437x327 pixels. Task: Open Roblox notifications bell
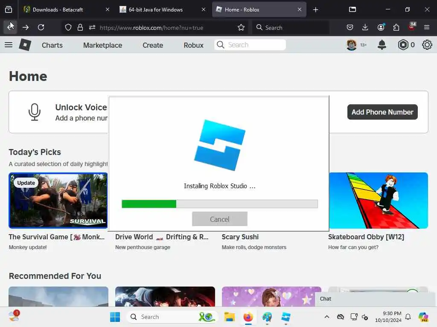pyautogui.click(x=382, y=45)
